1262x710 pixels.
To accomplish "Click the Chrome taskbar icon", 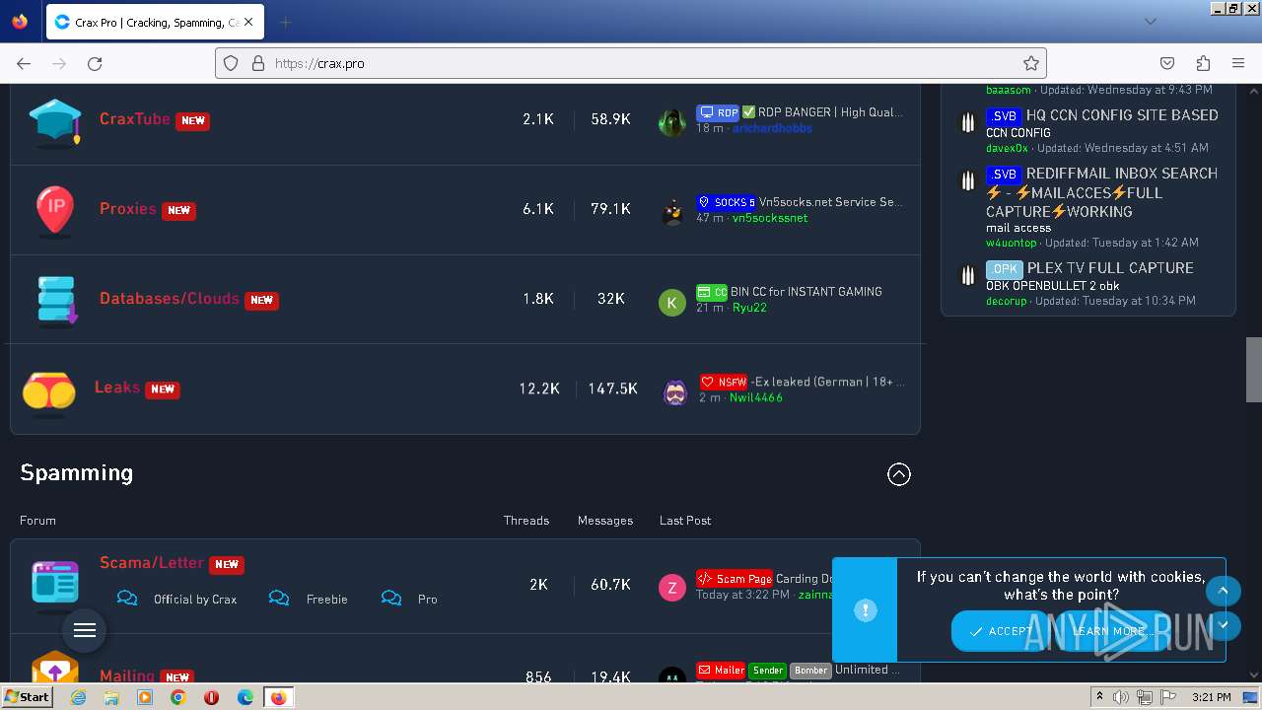I will (178, 697).
